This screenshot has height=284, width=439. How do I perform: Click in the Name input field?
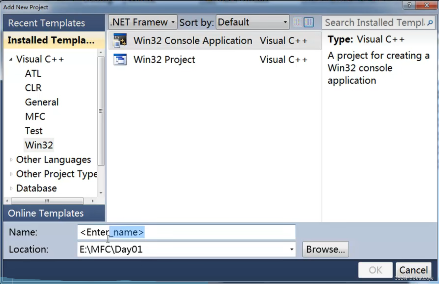(186, 232)
